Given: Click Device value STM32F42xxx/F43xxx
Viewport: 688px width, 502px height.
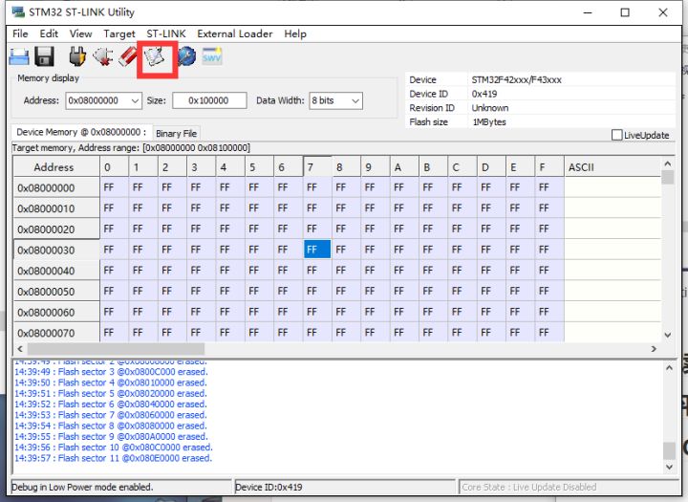Looking at the screenshot, I should (516, 80).
